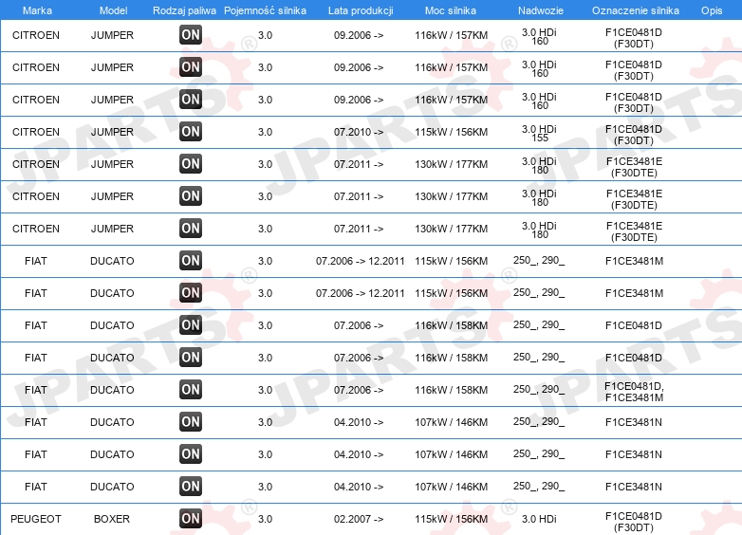
Task: Click the Lata produkcji column header
Action: (361, 10)
